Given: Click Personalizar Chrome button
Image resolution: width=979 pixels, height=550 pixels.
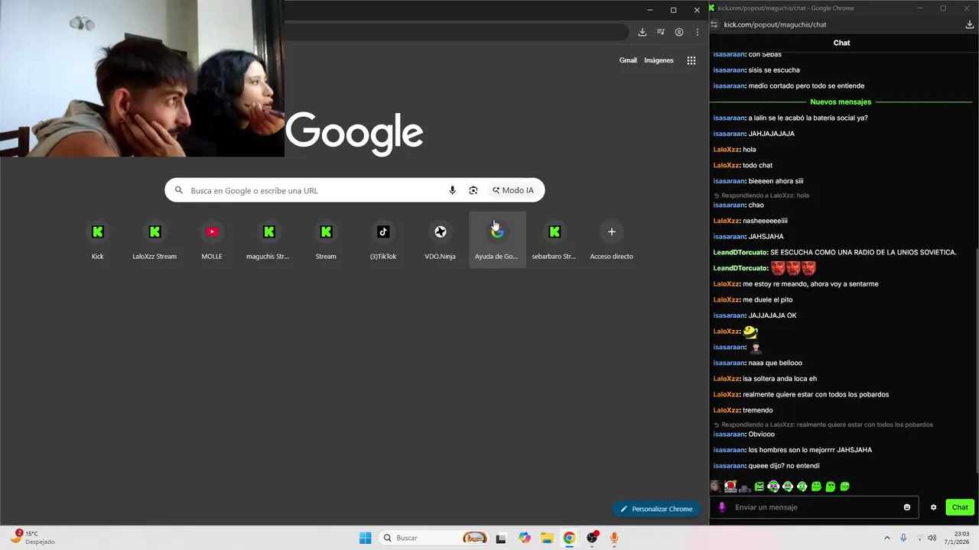Looking at the screenshot, I should [656, 509].
